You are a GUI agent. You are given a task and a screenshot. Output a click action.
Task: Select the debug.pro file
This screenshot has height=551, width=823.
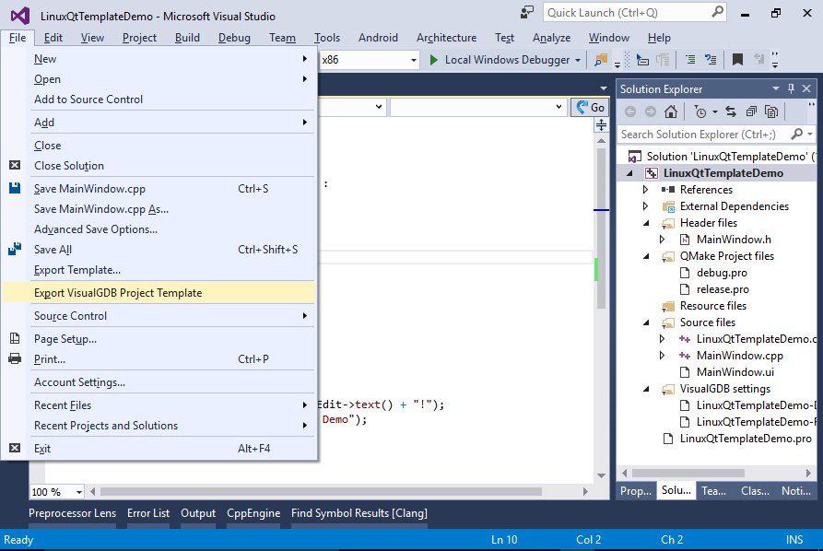pyautogui.click(x=722, y=273)
